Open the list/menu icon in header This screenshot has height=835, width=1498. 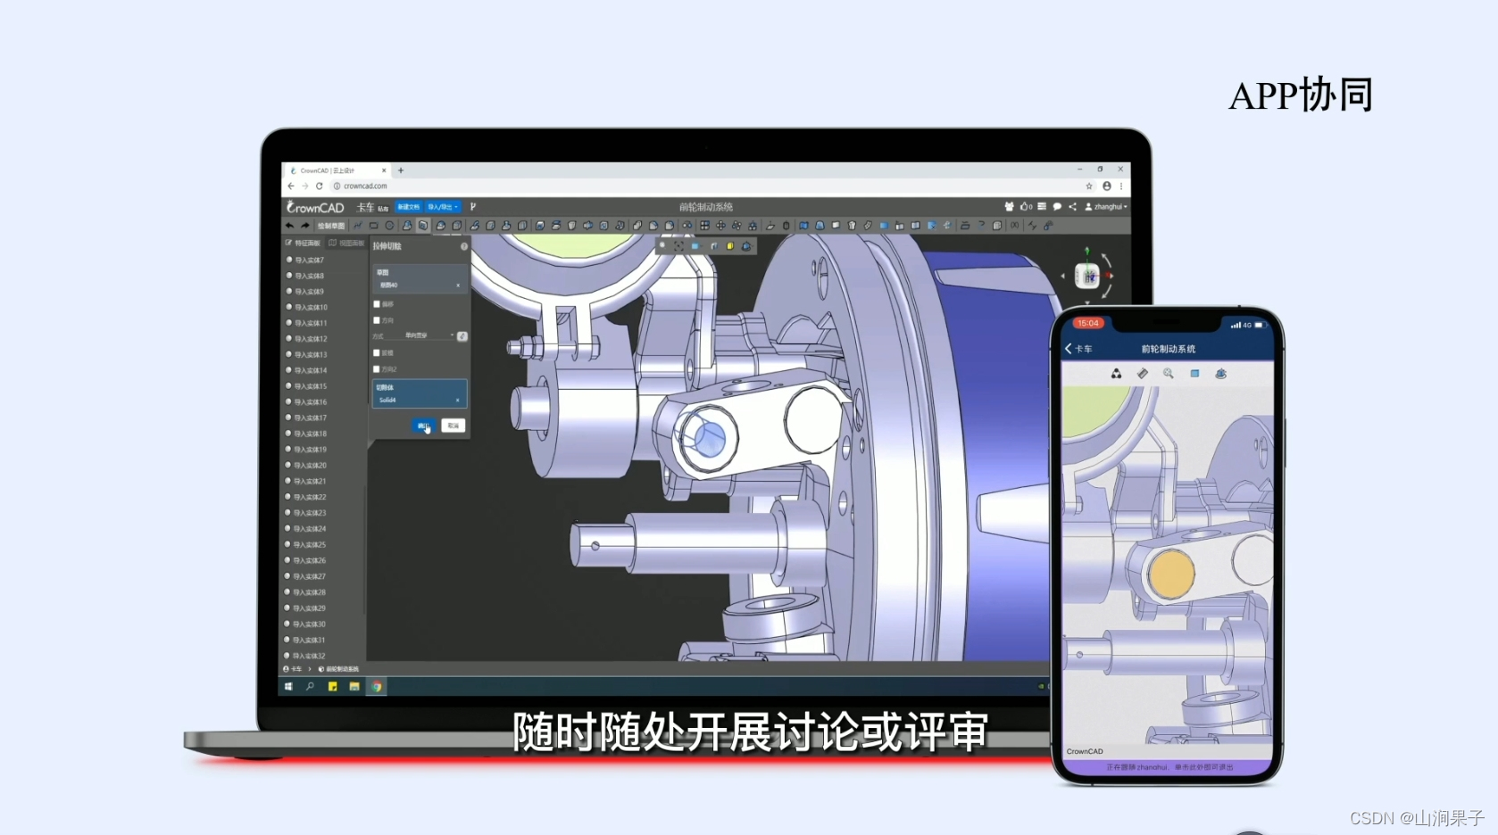1042,207
